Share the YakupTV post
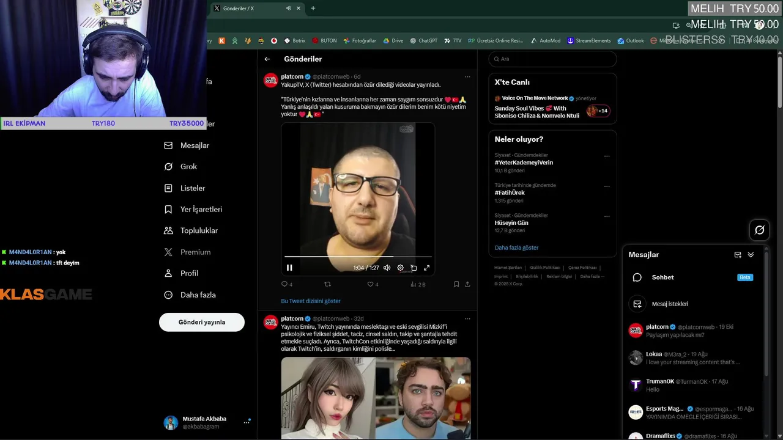Screen dimensions: 783x440 tap(467, 284)
